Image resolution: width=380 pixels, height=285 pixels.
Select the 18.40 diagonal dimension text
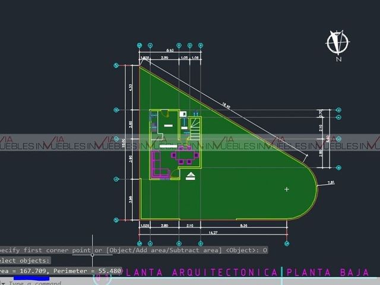click(x=226, y=106)
